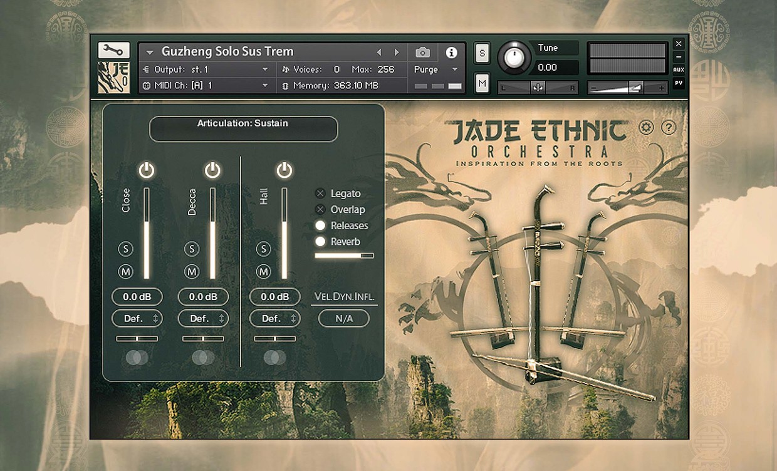Open the Def. preset dropdown under Close
Screen dimensions: 777x471
[137, 318]
